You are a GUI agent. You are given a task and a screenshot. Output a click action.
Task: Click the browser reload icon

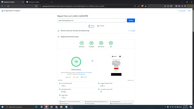[x=8, y=6]
